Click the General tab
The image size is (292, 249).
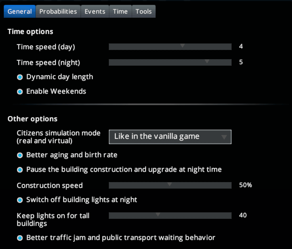[20, 11]
